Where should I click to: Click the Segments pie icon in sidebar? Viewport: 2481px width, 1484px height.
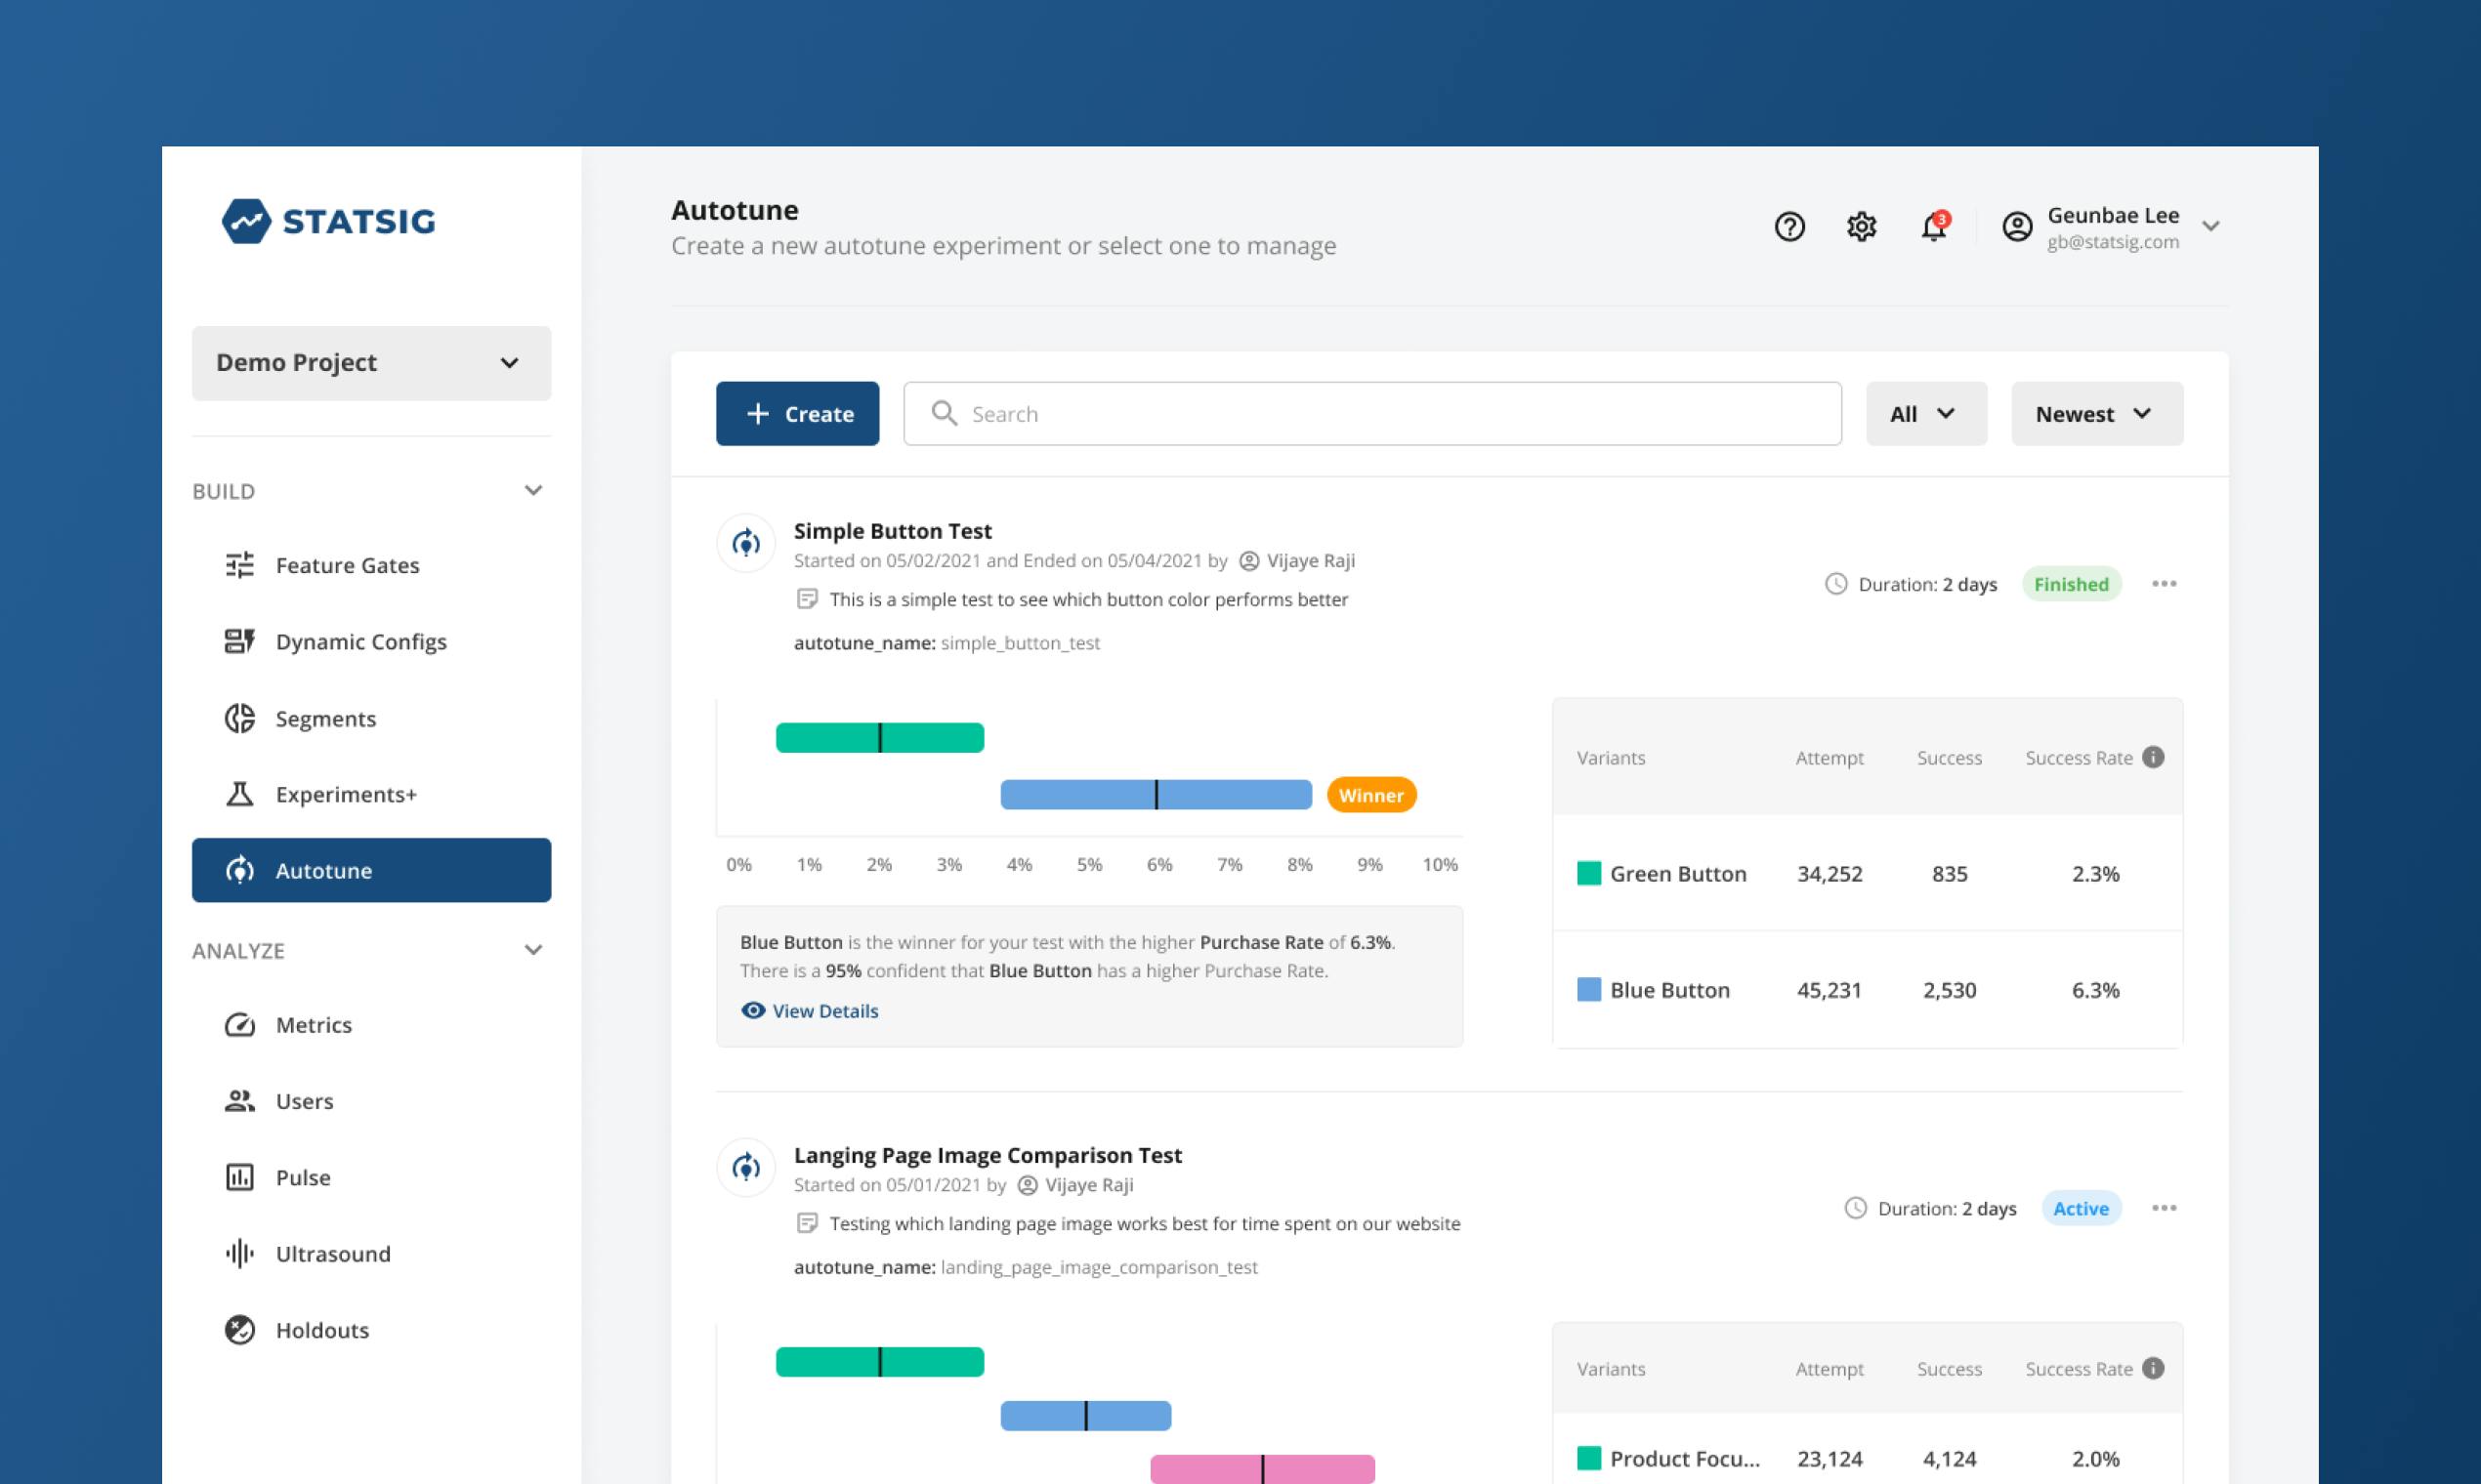point(240,718)
